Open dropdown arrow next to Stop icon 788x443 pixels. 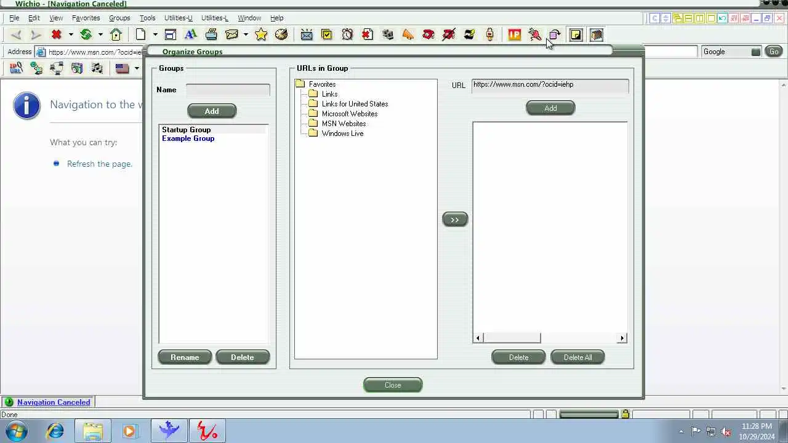coord(71,35)
